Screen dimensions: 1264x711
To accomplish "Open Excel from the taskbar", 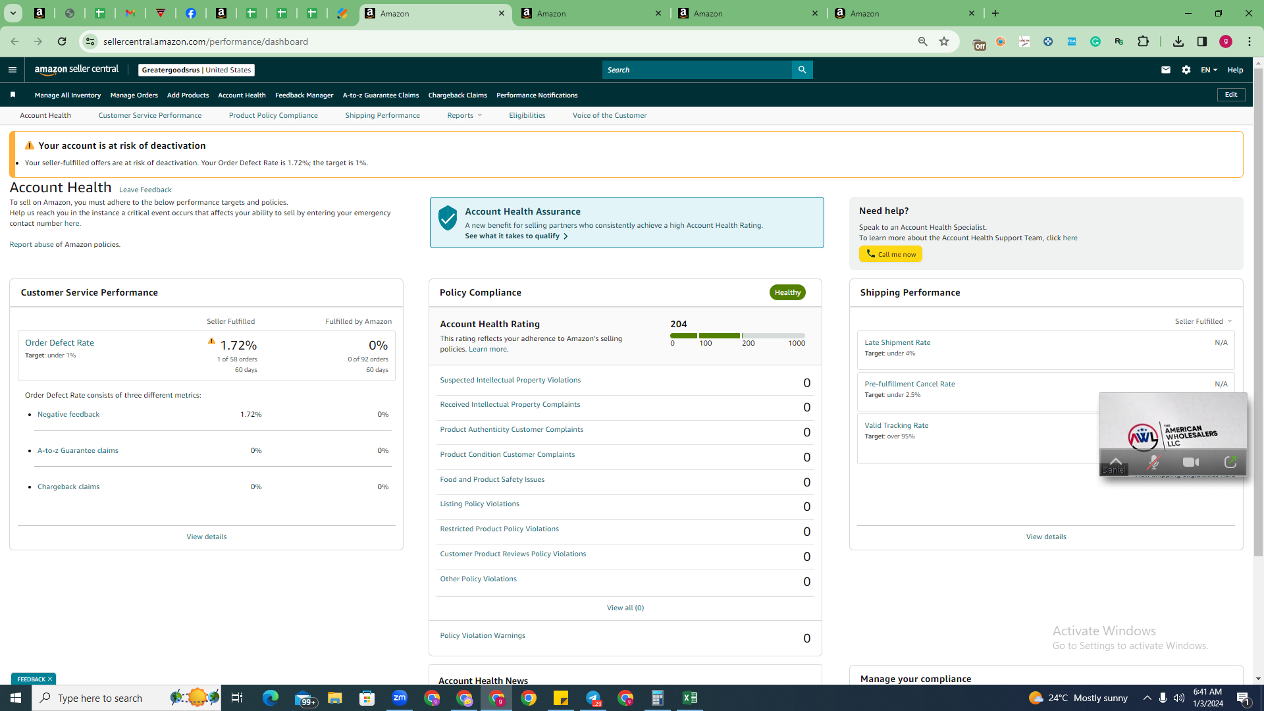I will tap(690, 698).
